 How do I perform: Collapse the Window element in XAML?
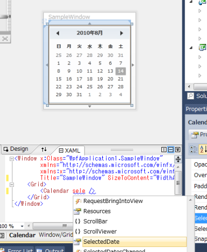(12, 159)
